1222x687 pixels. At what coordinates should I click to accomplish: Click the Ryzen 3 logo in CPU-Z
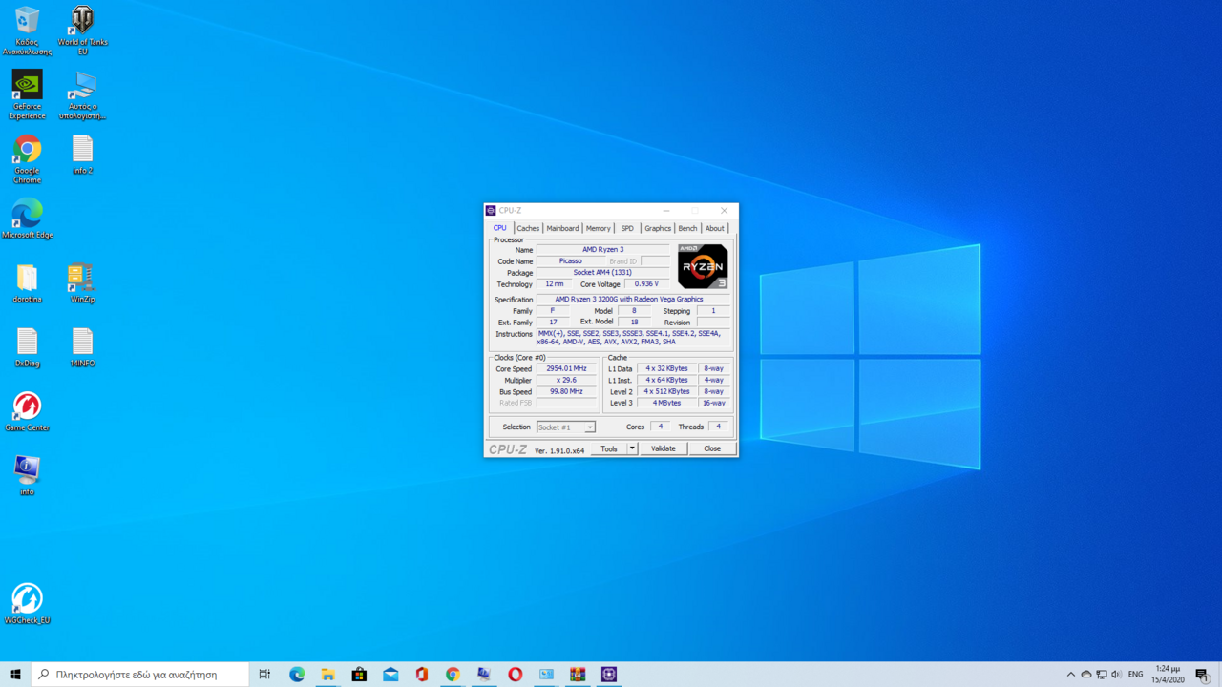coord(703,266)
